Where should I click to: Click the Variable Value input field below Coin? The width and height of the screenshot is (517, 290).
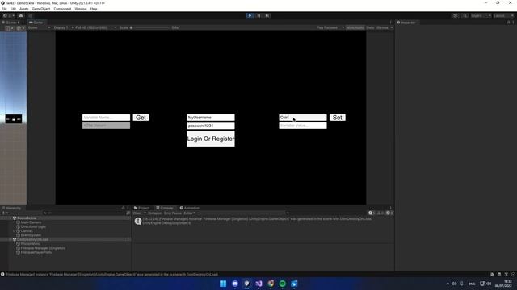303,126
